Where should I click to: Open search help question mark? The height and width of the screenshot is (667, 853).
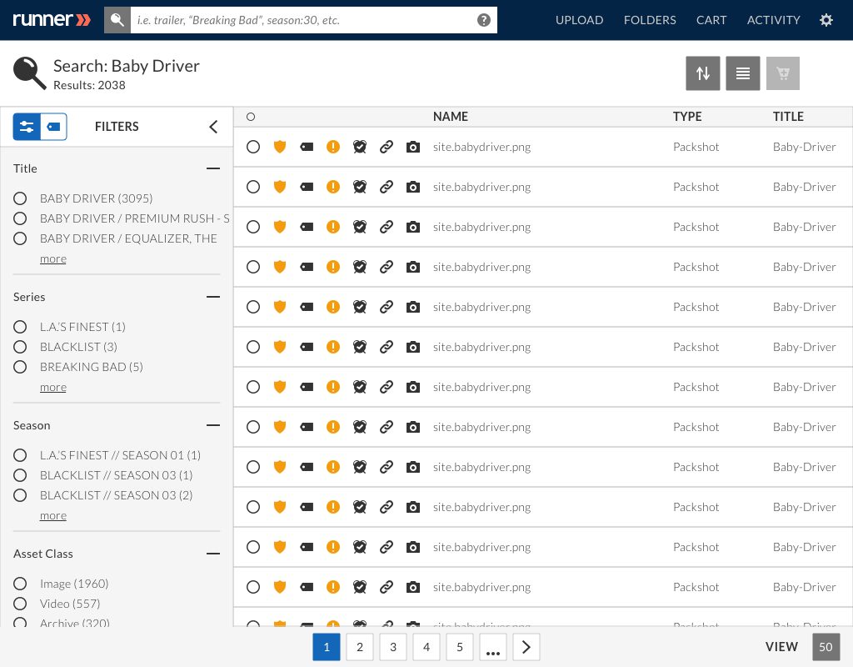[x=484, y=20]
